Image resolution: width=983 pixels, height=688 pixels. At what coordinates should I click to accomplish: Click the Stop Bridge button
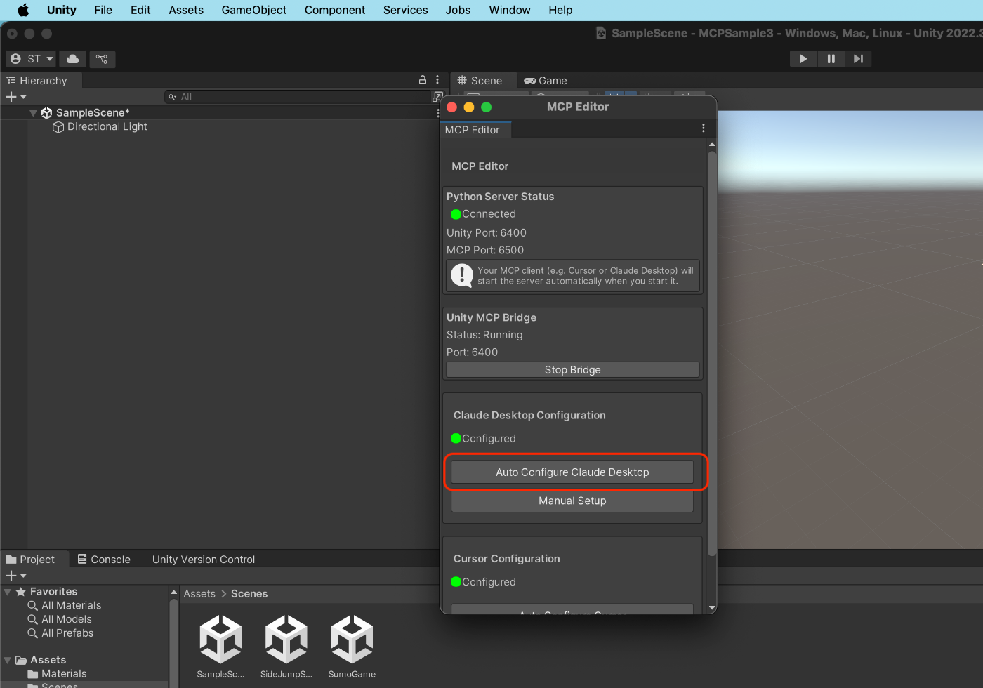[573, 370]
